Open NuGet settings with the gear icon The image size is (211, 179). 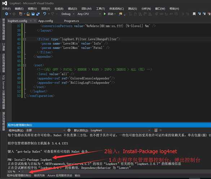[x=69, y=130]
